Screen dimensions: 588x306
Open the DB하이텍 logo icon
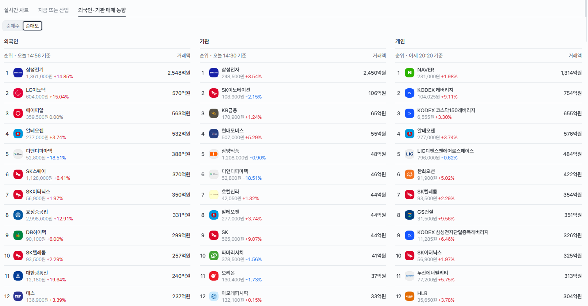coord(18,235)
